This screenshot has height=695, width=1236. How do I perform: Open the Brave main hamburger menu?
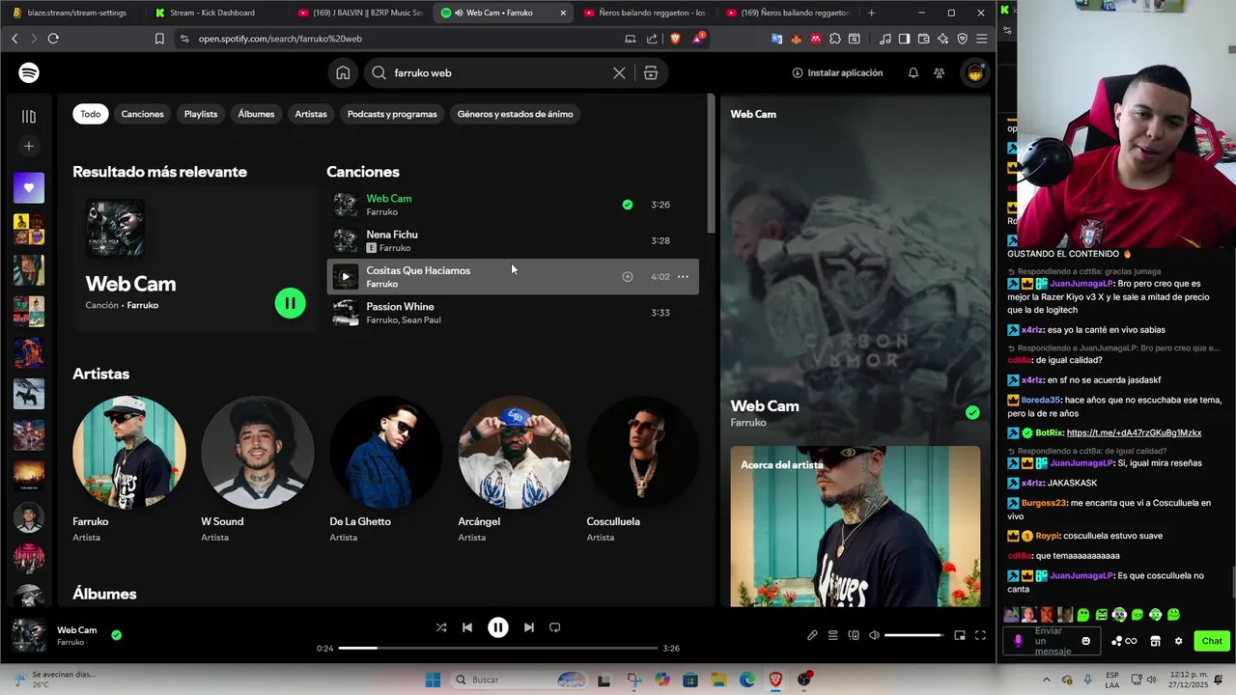981,39
